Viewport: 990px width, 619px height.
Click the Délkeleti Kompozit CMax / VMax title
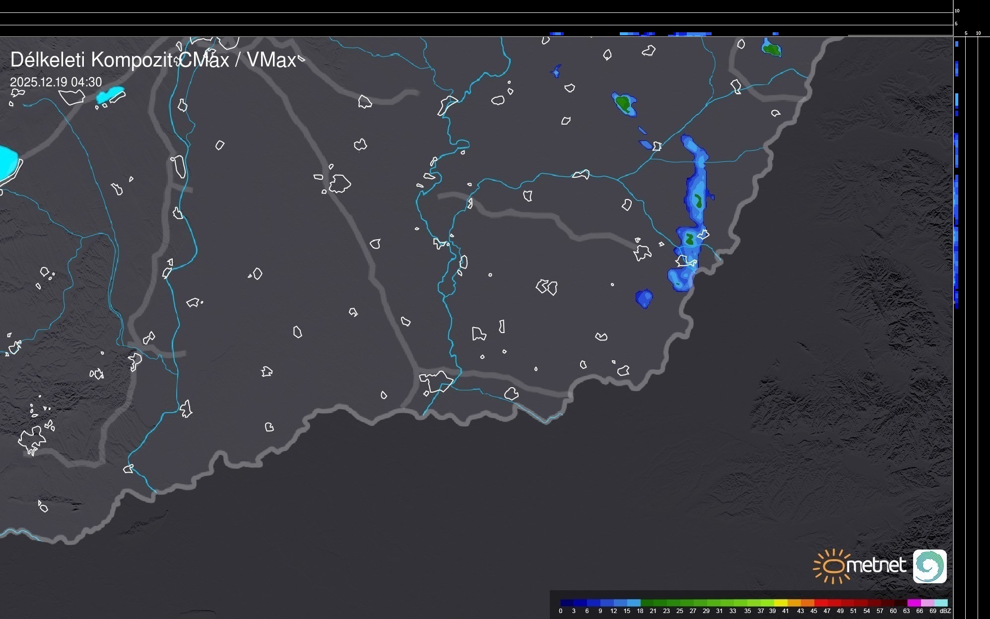pyautogui.click(x=153, y=60)
